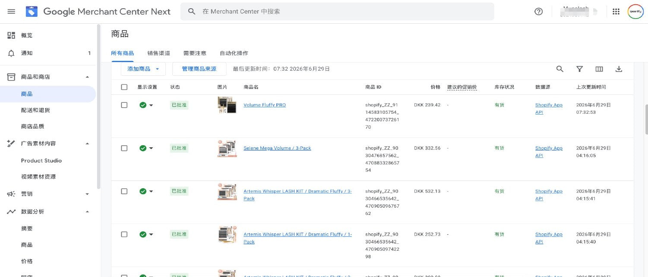Open the hamburger main menu
Viewport: 648px width, 277px height.
[x=11, y=12]
